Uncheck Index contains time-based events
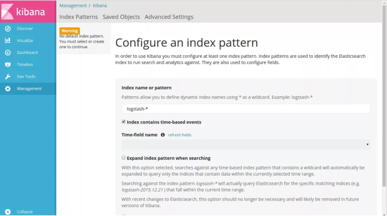 123,122
